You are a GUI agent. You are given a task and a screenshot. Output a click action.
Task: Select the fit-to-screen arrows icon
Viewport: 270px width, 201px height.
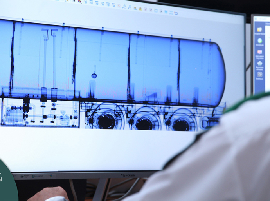point(171,12)
